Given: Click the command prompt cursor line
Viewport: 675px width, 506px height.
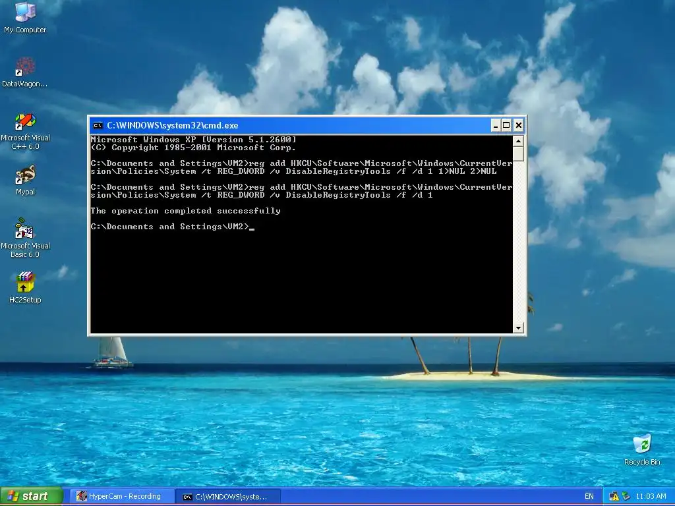Looking at the screenshot, I should point(173,227).
